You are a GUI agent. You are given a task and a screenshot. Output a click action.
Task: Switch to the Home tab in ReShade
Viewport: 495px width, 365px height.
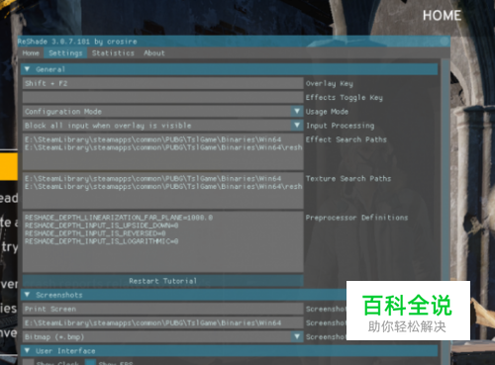click(31, 53)
